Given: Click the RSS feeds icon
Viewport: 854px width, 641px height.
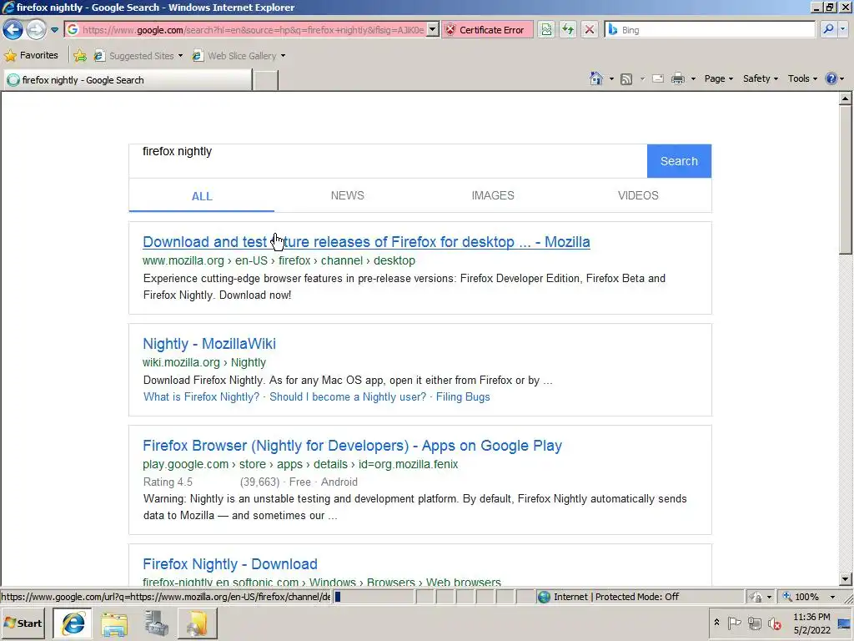Looking at the screenshot, I should (626, 79).
